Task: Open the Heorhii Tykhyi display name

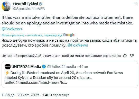Action: [x=25, y=4]
